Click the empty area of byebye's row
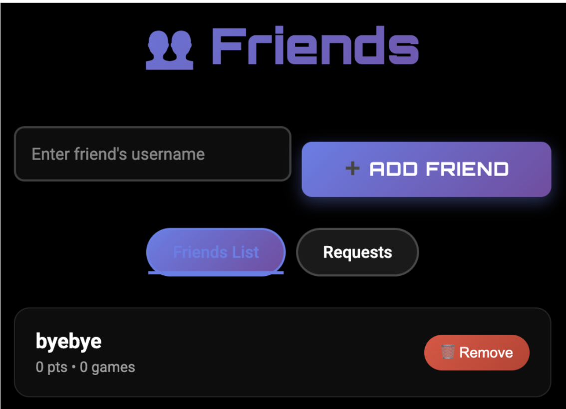The image size is (566, 409). 275,352
